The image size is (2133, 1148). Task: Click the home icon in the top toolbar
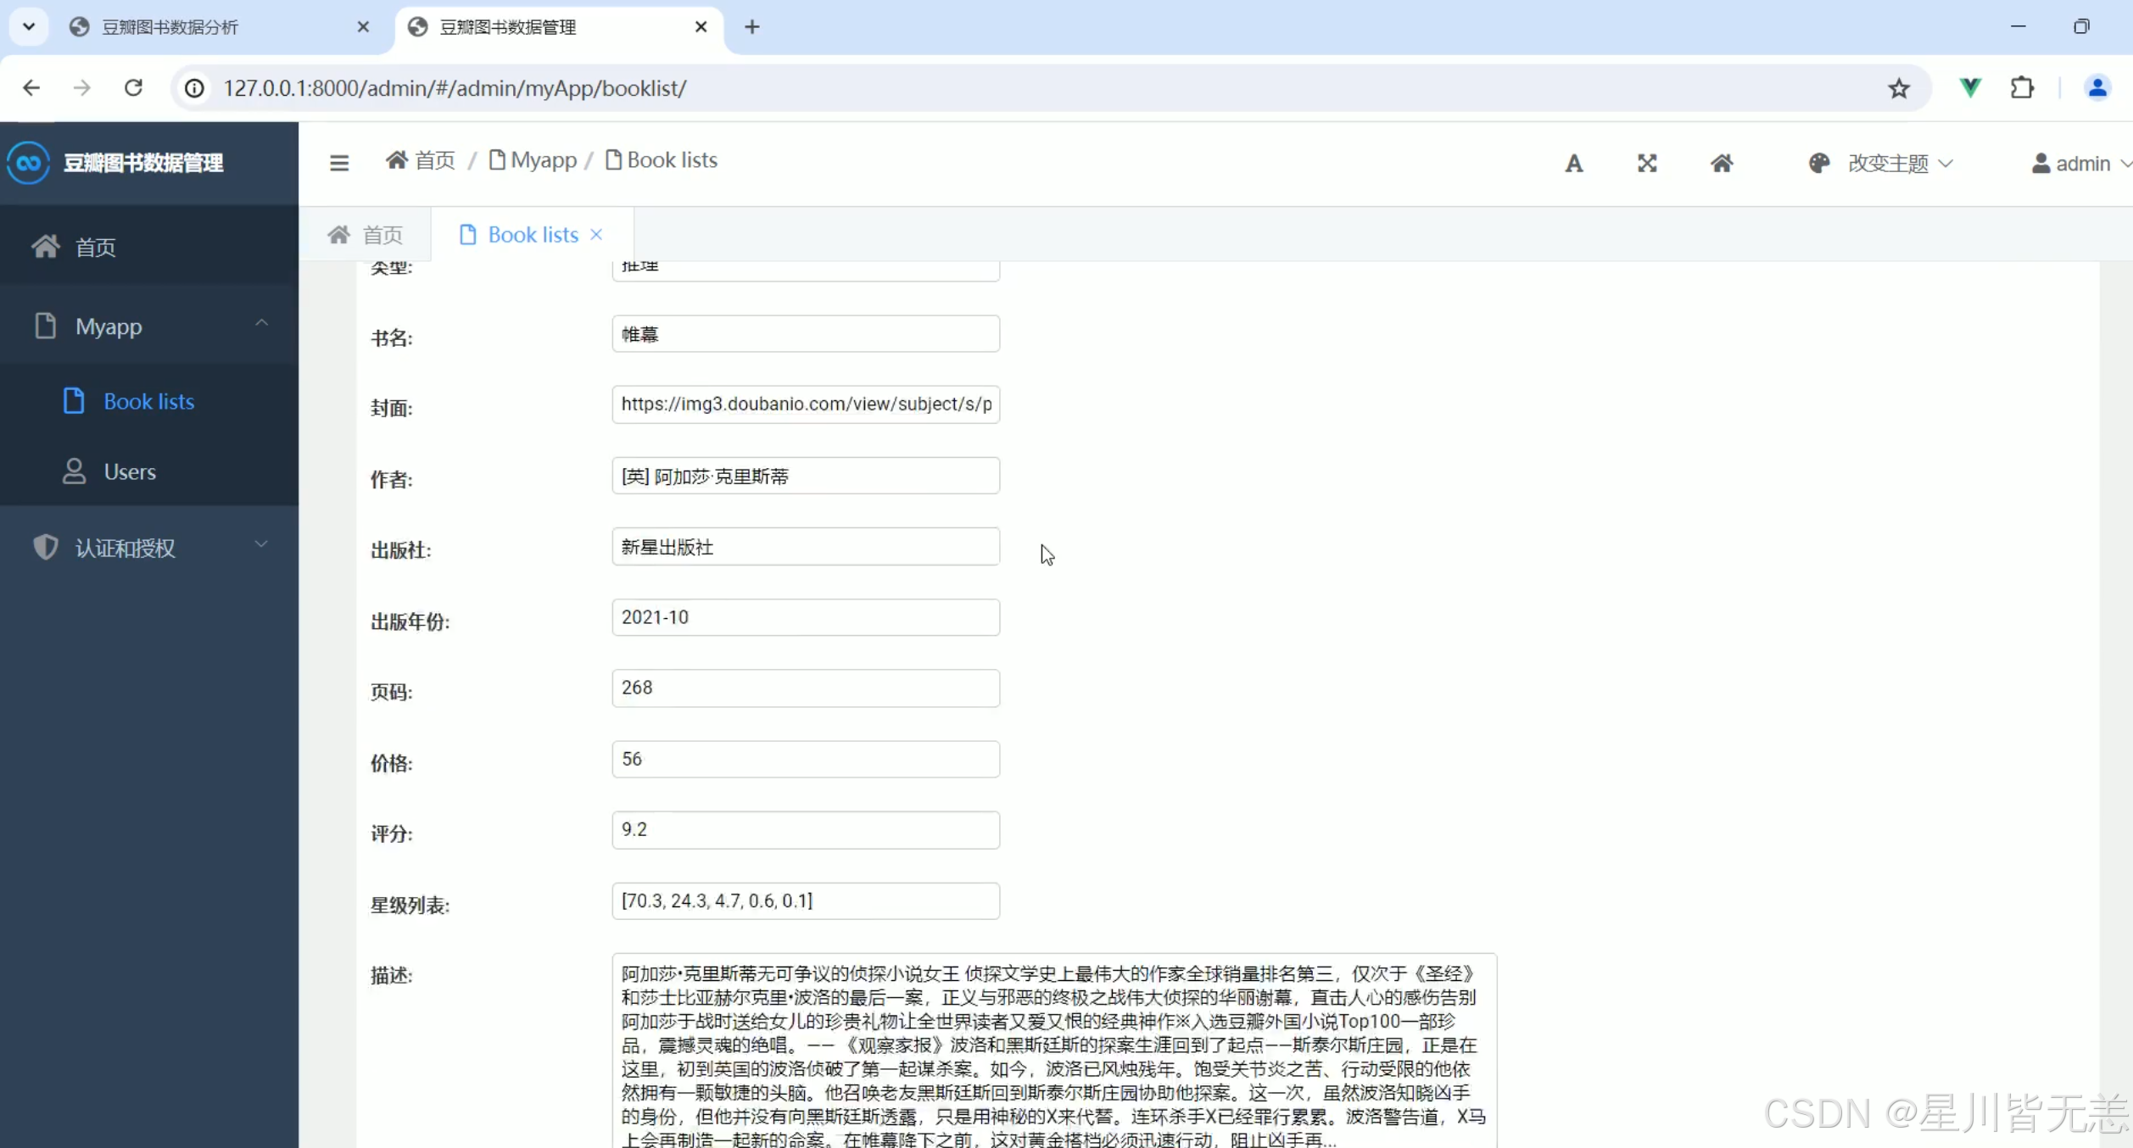(1722, 163)
